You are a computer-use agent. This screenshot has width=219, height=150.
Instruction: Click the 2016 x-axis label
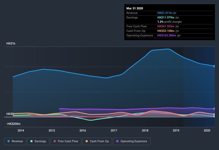pyautogui.click(x=83, y=130)
